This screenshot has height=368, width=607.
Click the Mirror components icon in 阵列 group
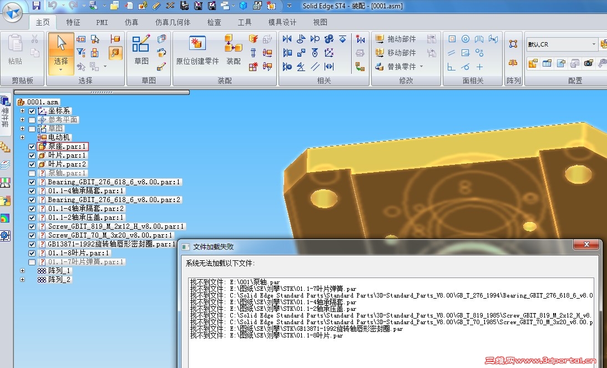tap(513, 62)
